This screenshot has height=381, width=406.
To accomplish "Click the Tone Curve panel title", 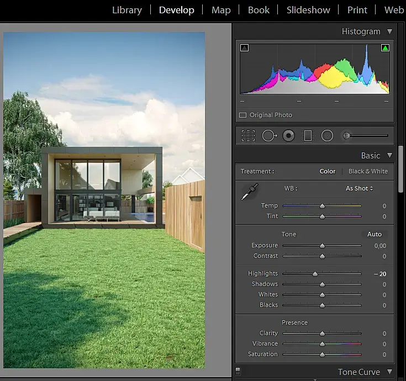I will 359,372.
